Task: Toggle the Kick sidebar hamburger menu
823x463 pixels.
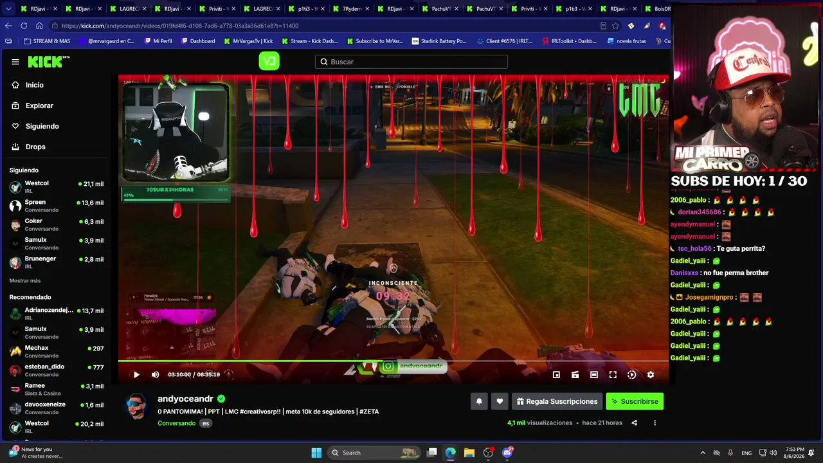Action: (15, 62)
